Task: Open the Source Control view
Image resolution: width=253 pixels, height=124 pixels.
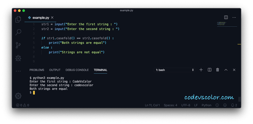Action: [18, 45]
